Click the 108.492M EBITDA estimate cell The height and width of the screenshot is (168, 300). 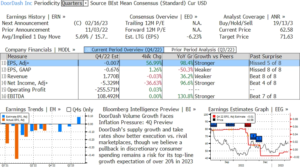(99, 96)
